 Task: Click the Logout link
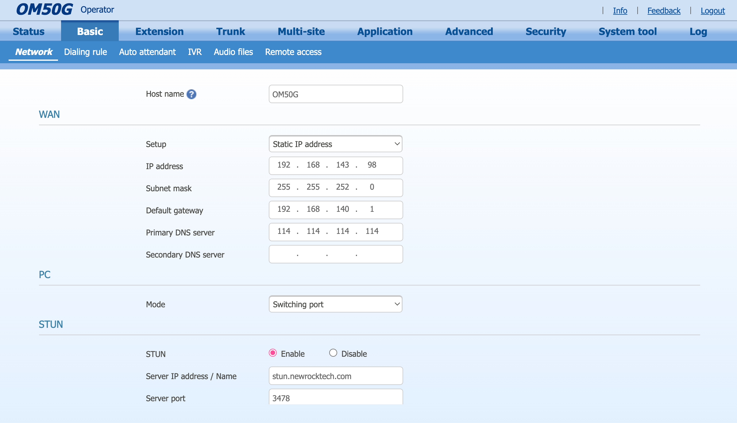click(x=712, y=11)
